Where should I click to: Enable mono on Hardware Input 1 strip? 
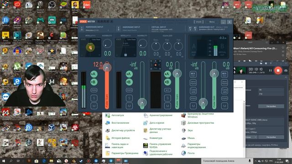click(x=94, y=90)
